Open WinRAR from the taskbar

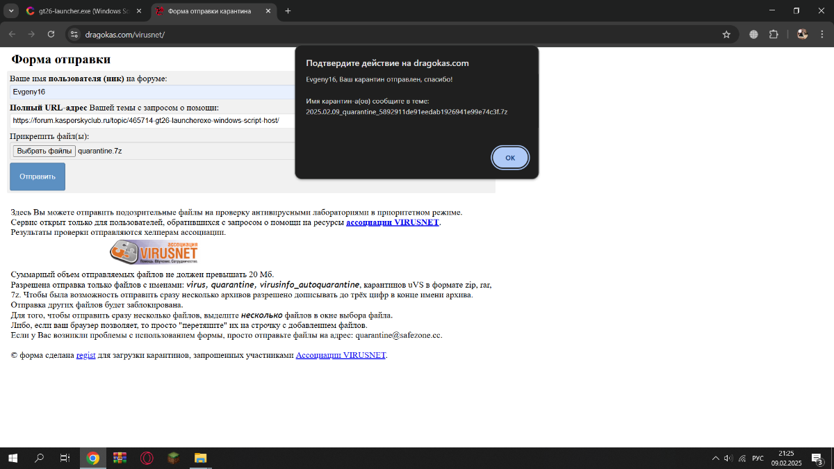(x=120, y=458)
